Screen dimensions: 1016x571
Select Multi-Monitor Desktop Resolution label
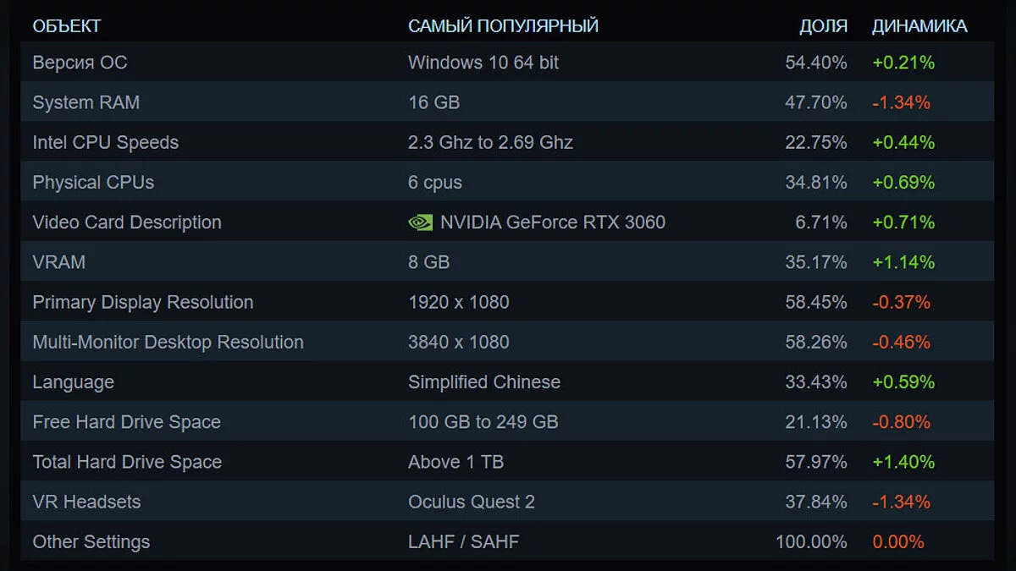pyautogui.click(x=168, y=343)
